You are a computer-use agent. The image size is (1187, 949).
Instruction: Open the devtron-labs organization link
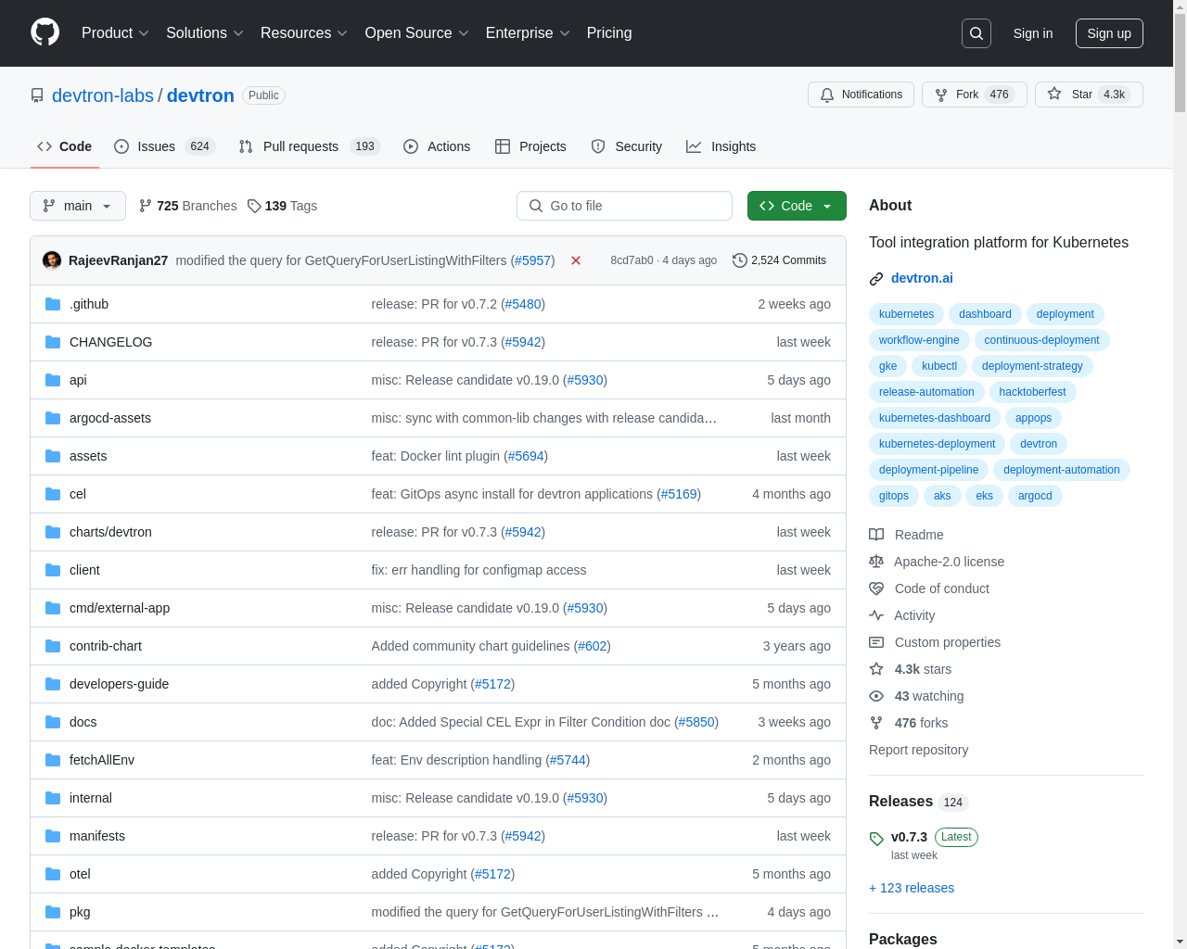point(103,95)
